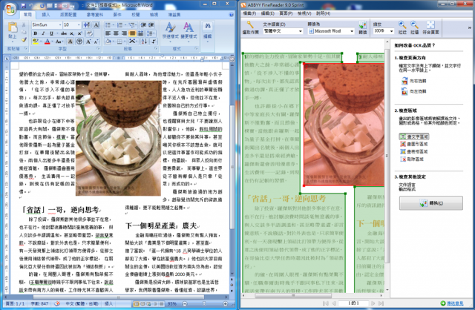Click the Sort (A-Z) button
This screenshot has height=310, width=475.
coord(144,42)
